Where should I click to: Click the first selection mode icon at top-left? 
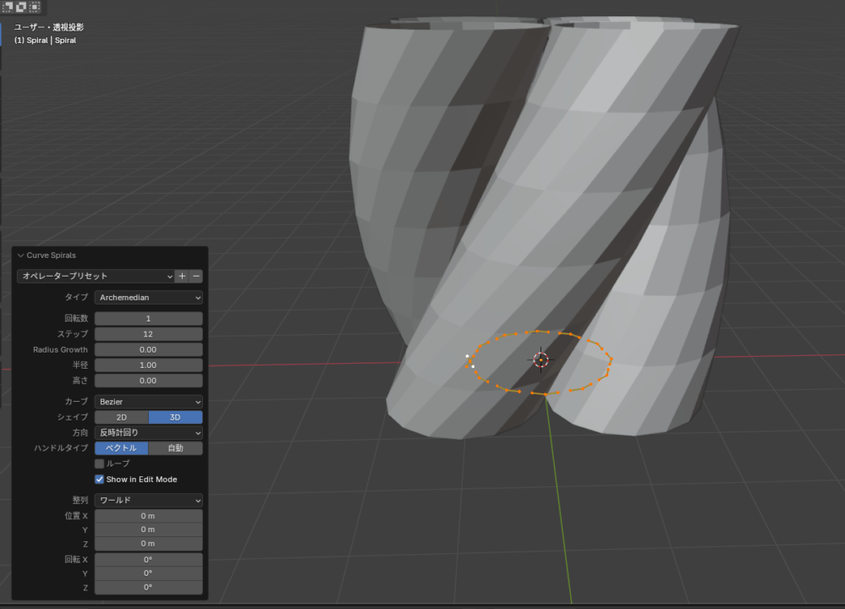(8, 7)
